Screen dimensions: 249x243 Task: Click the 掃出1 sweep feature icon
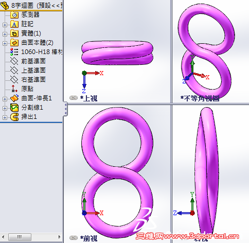pyautogui.click(x=14, y=117)
